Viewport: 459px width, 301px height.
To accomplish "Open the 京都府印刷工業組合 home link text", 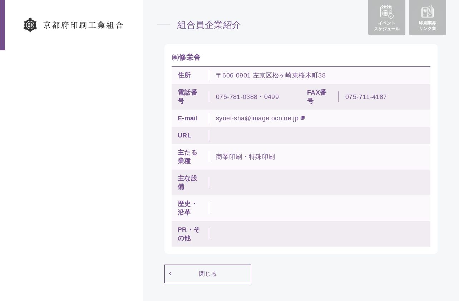I will click(x=83, y=25).
